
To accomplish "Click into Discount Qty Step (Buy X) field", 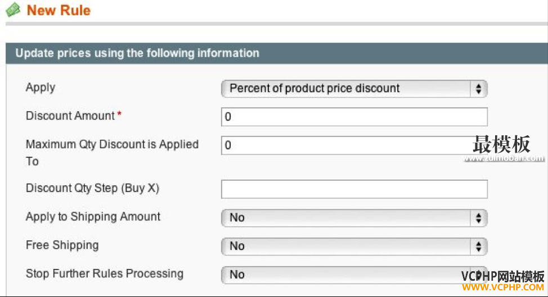I will (354, 189).
